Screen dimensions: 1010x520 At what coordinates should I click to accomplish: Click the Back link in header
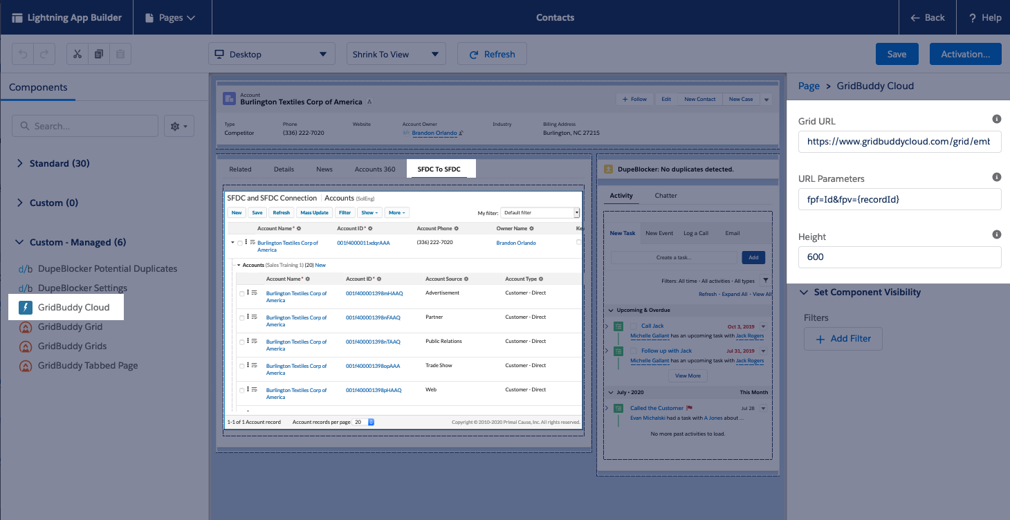(928, 17)
